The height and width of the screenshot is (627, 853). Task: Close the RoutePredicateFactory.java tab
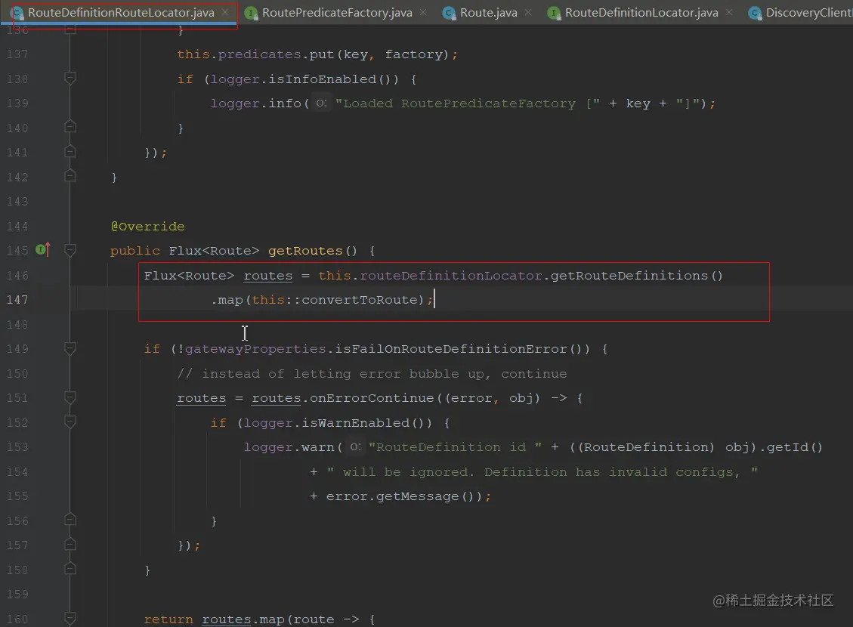point(423,12)
